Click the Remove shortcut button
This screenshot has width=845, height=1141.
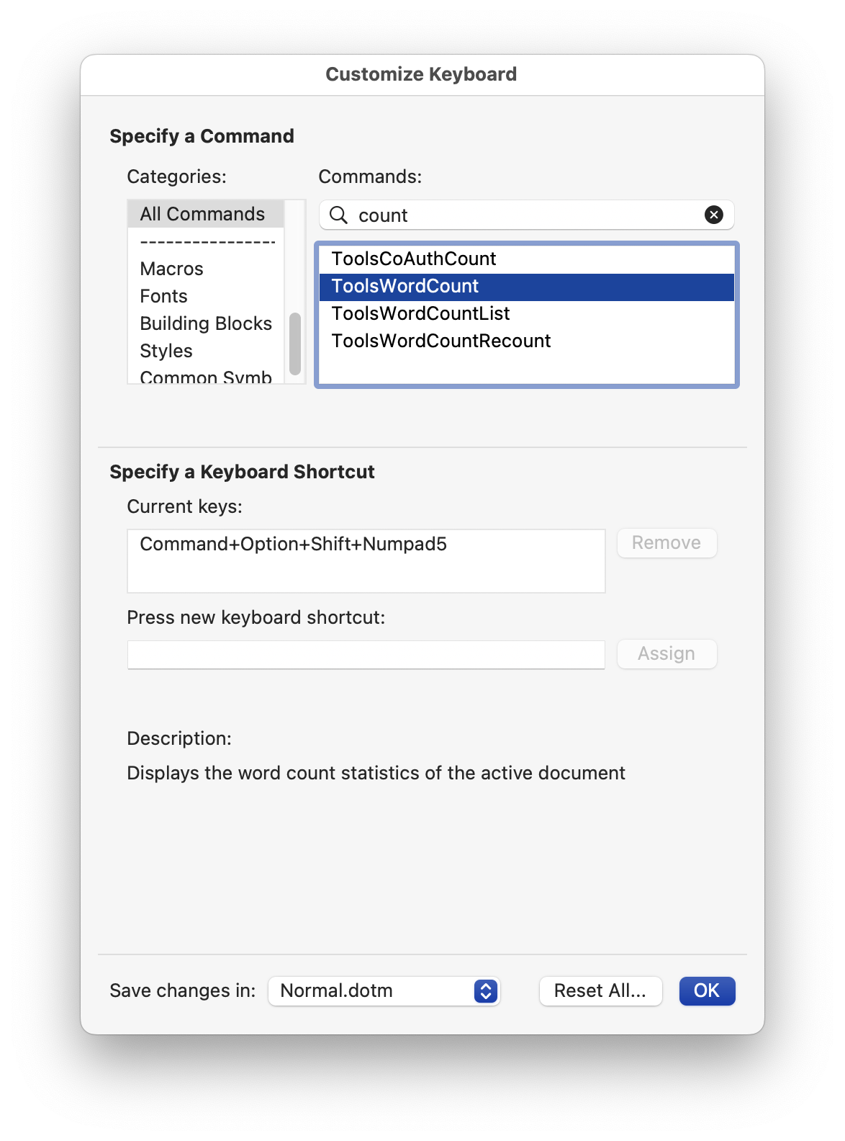(666, 543)
